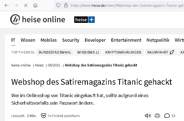Viewport: 184px width, 121px height.
Task: Follow the News breadcrumb link
Action: click(39, 65)
